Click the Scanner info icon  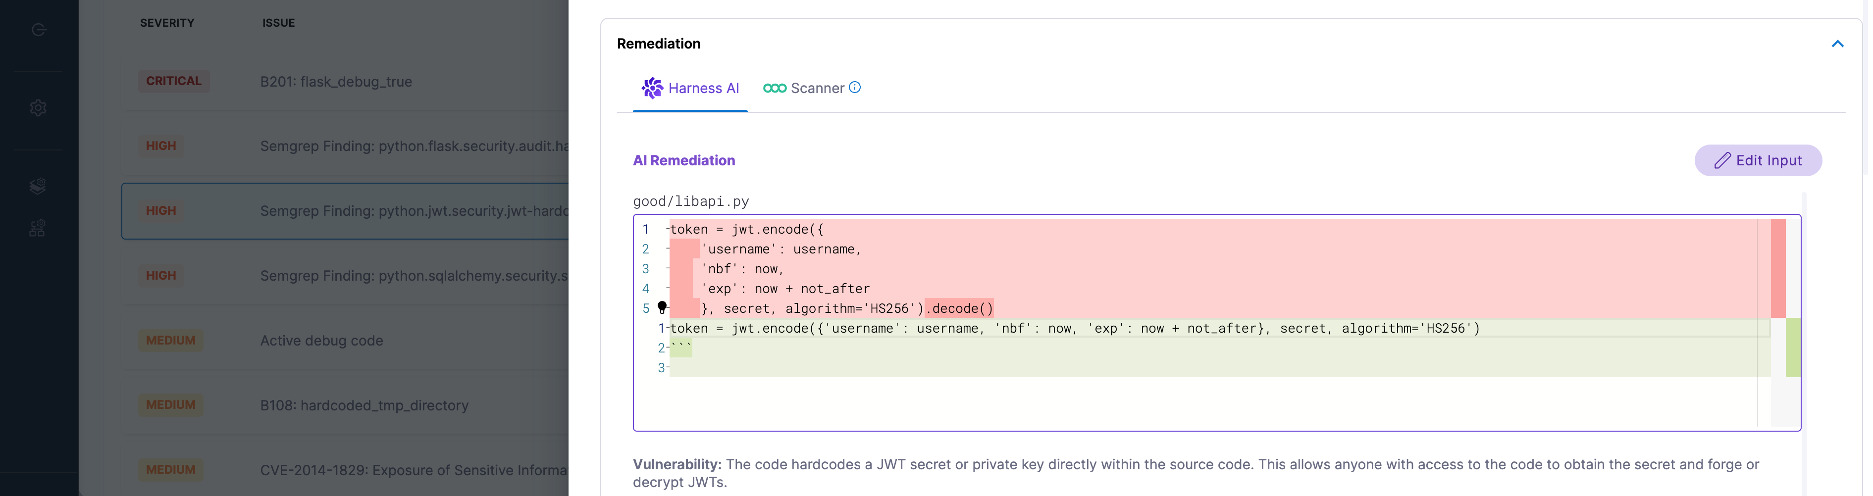click(855, 87)
